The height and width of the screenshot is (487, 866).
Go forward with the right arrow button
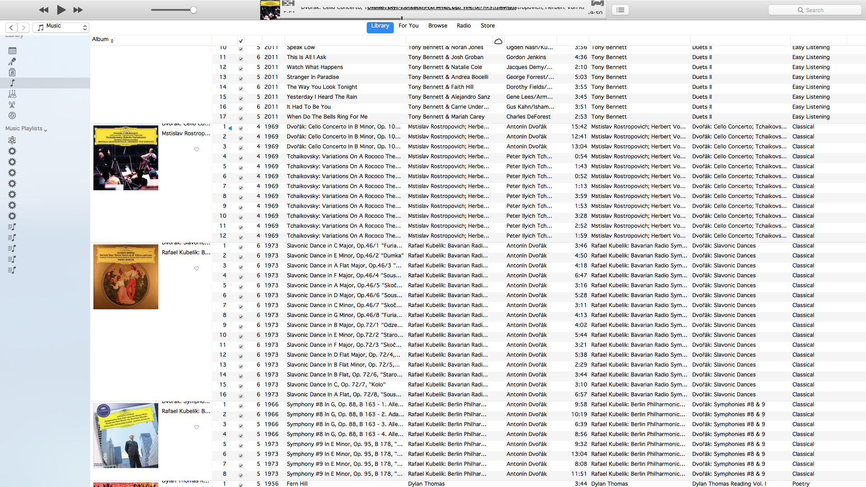point(24,28)
